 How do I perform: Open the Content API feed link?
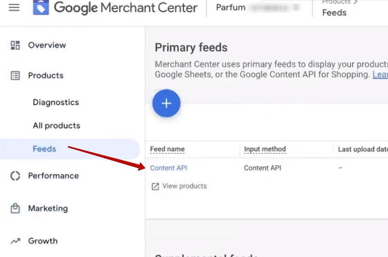tap(169, 168)
